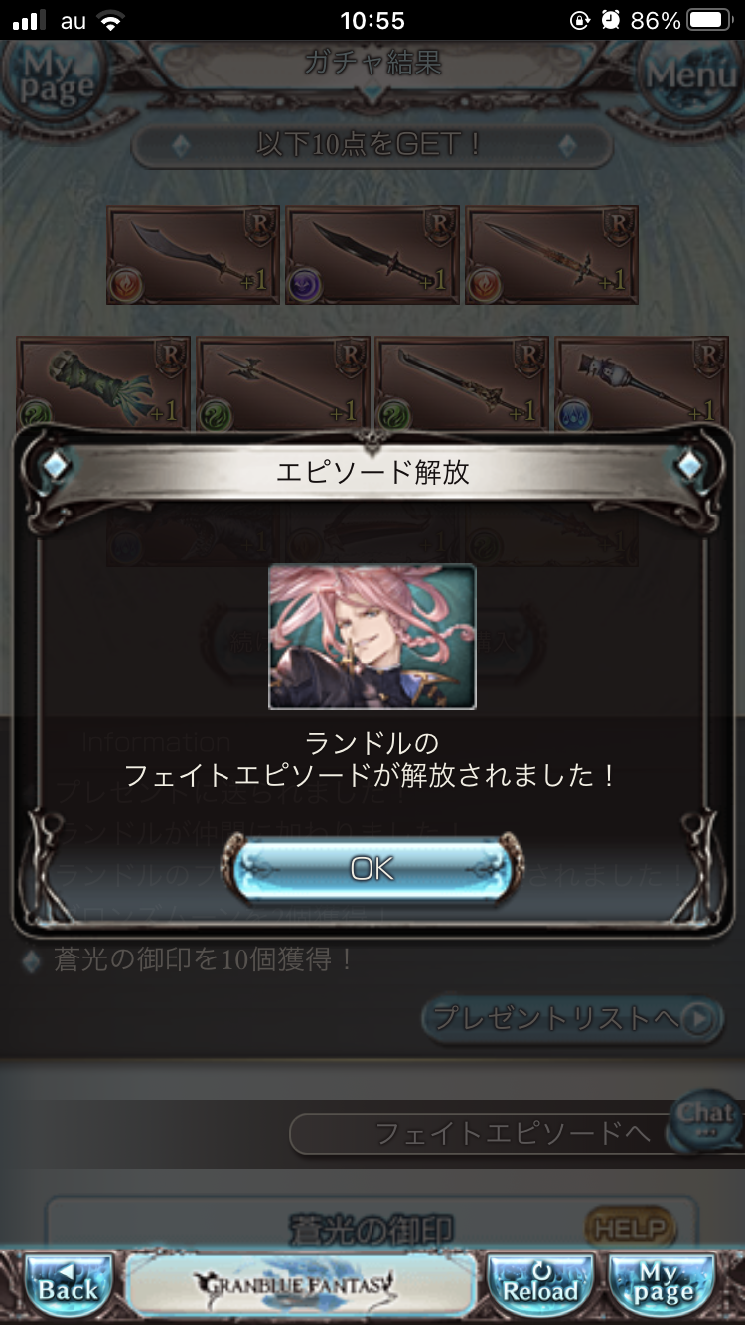Select the third fire sword weapon thumbnail
Screen dimensions: 745x1325
click(551, 254)
